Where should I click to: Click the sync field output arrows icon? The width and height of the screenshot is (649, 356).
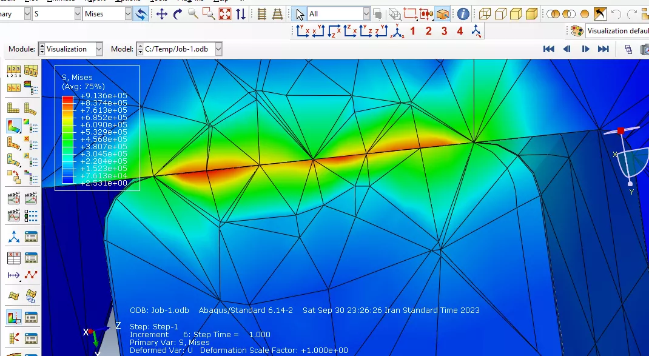point(141,14)
